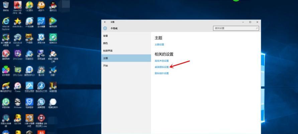
Task: Focus the 查找设置 search box
Action: pyautogui.click(x=236, y=28)
